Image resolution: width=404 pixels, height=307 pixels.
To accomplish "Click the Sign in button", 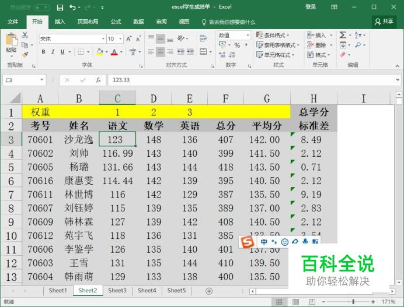I will click(311, 7).
